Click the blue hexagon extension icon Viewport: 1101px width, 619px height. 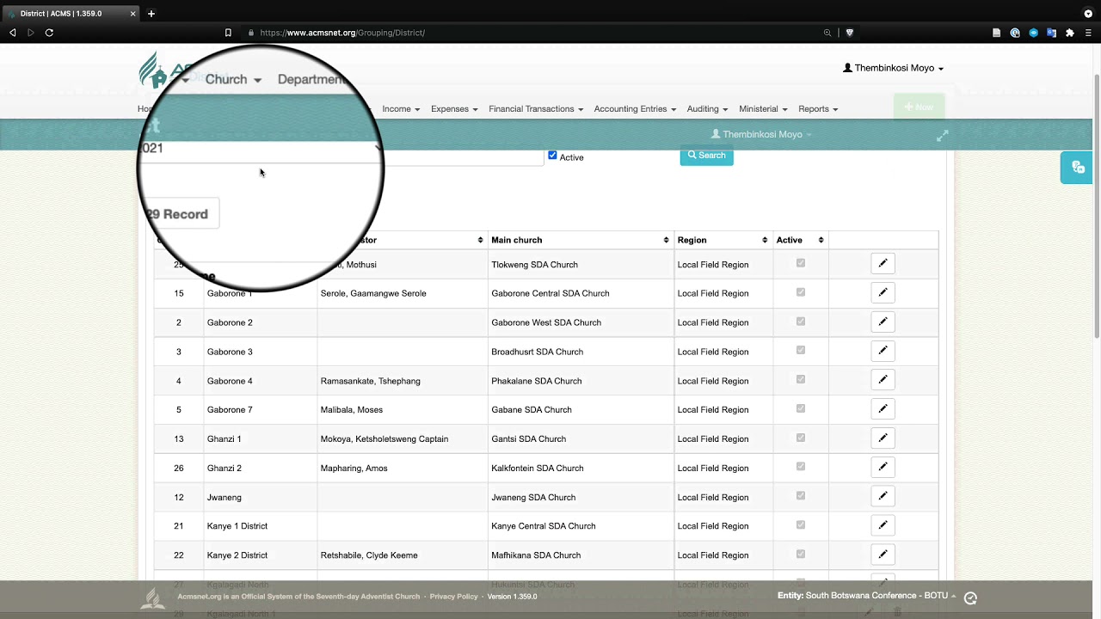pyautogui.click(x=1033, y=33)
